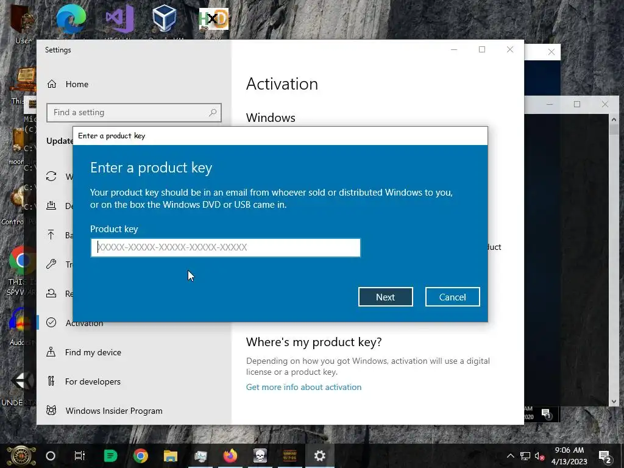Image resolution: width=624 pixels, height=468 pixels.
Task: Open the clock showing 9:06 AM
Action: 570,456
